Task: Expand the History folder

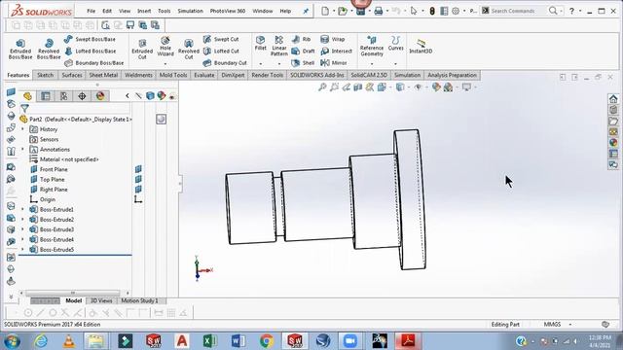Action: (x=22, y=129)
